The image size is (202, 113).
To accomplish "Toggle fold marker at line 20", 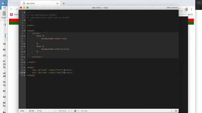I will [x=24, y=62].
